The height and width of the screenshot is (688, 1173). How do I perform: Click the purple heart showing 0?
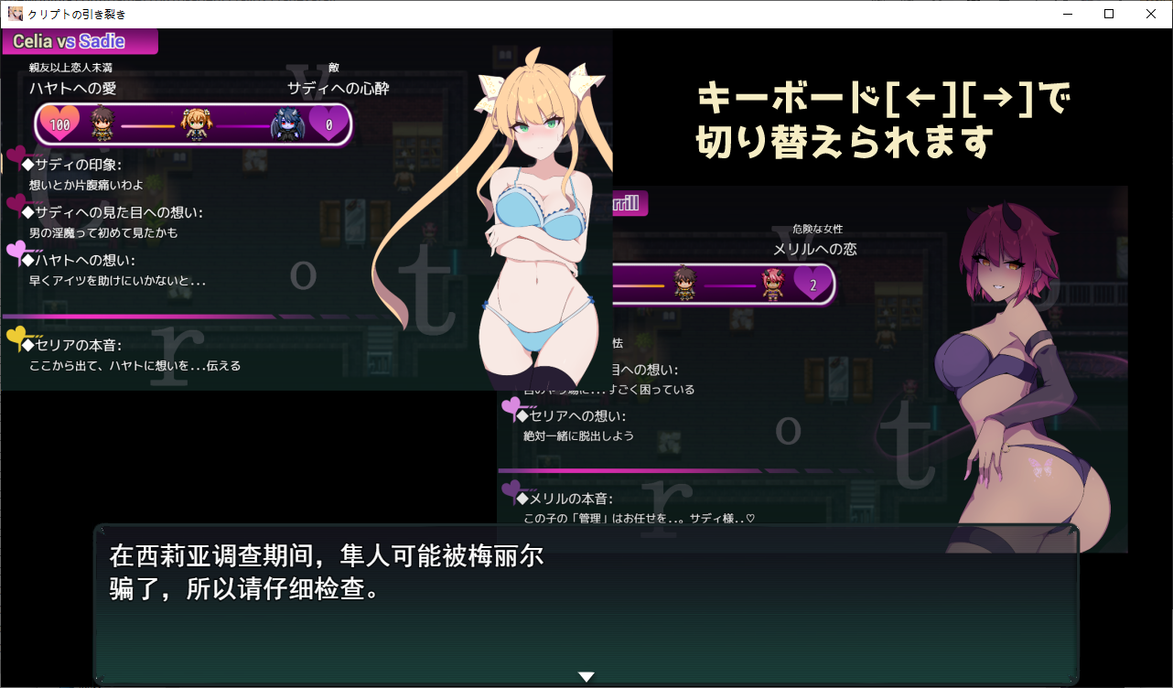(x=328, y=124)
